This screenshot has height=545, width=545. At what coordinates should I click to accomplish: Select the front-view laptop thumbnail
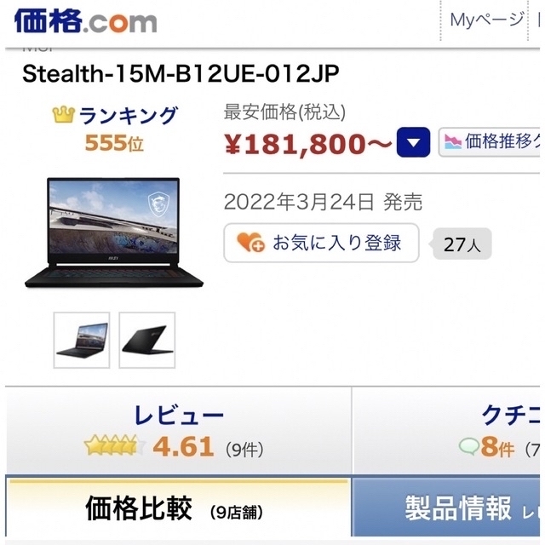pos(82,340)
